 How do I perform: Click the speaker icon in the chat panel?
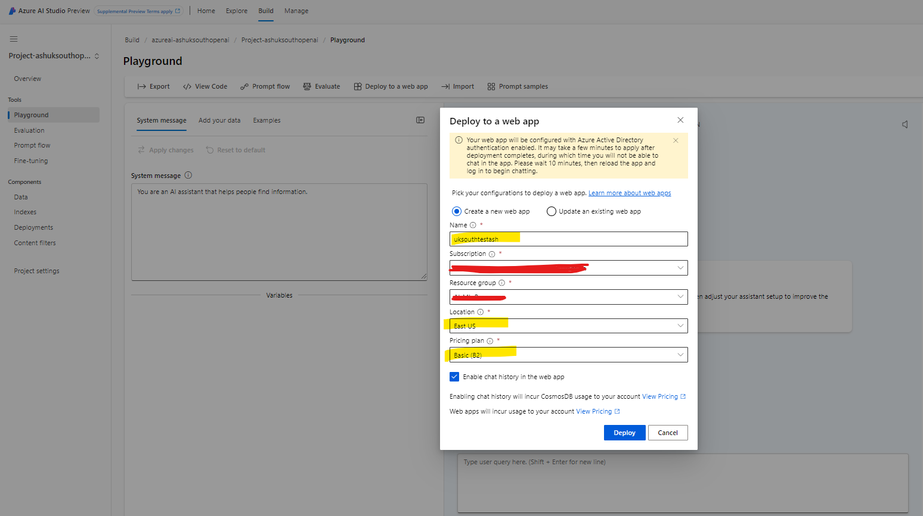(x=905, y=124)
